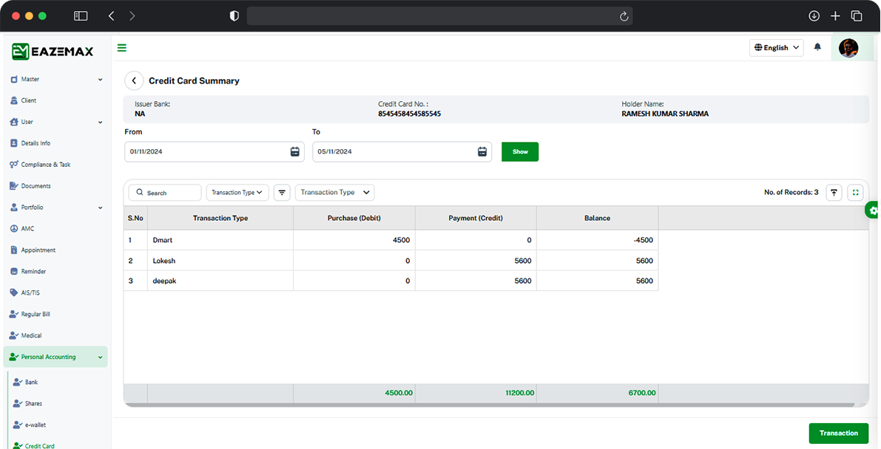
Task: Expand the User menu
Action: point(55,122)
